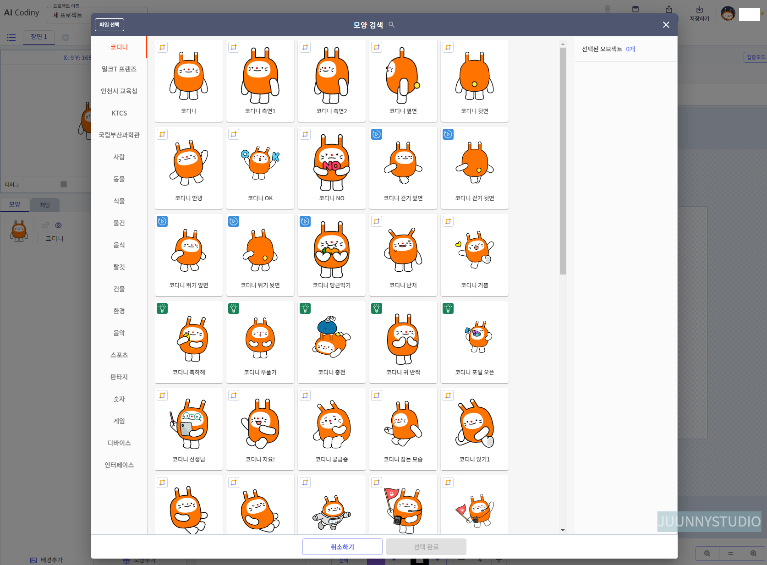Viewport: 767px width, 565px height.
Task: Switch to the KTCS category
Action: [x=119, y=113]
